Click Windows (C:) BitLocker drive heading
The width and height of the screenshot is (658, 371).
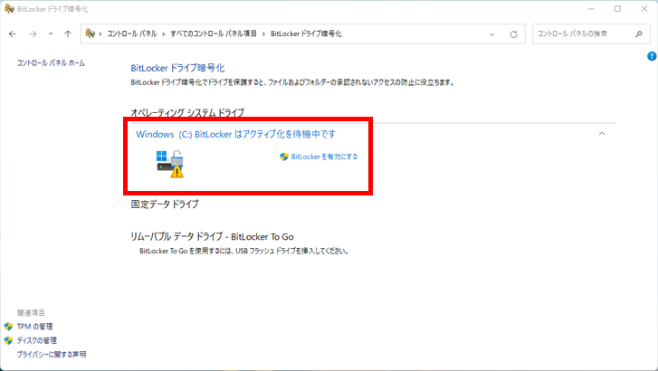coord(236,134)
